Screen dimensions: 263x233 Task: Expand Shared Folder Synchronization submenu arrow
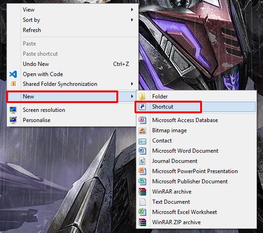(x=132, y=84)
